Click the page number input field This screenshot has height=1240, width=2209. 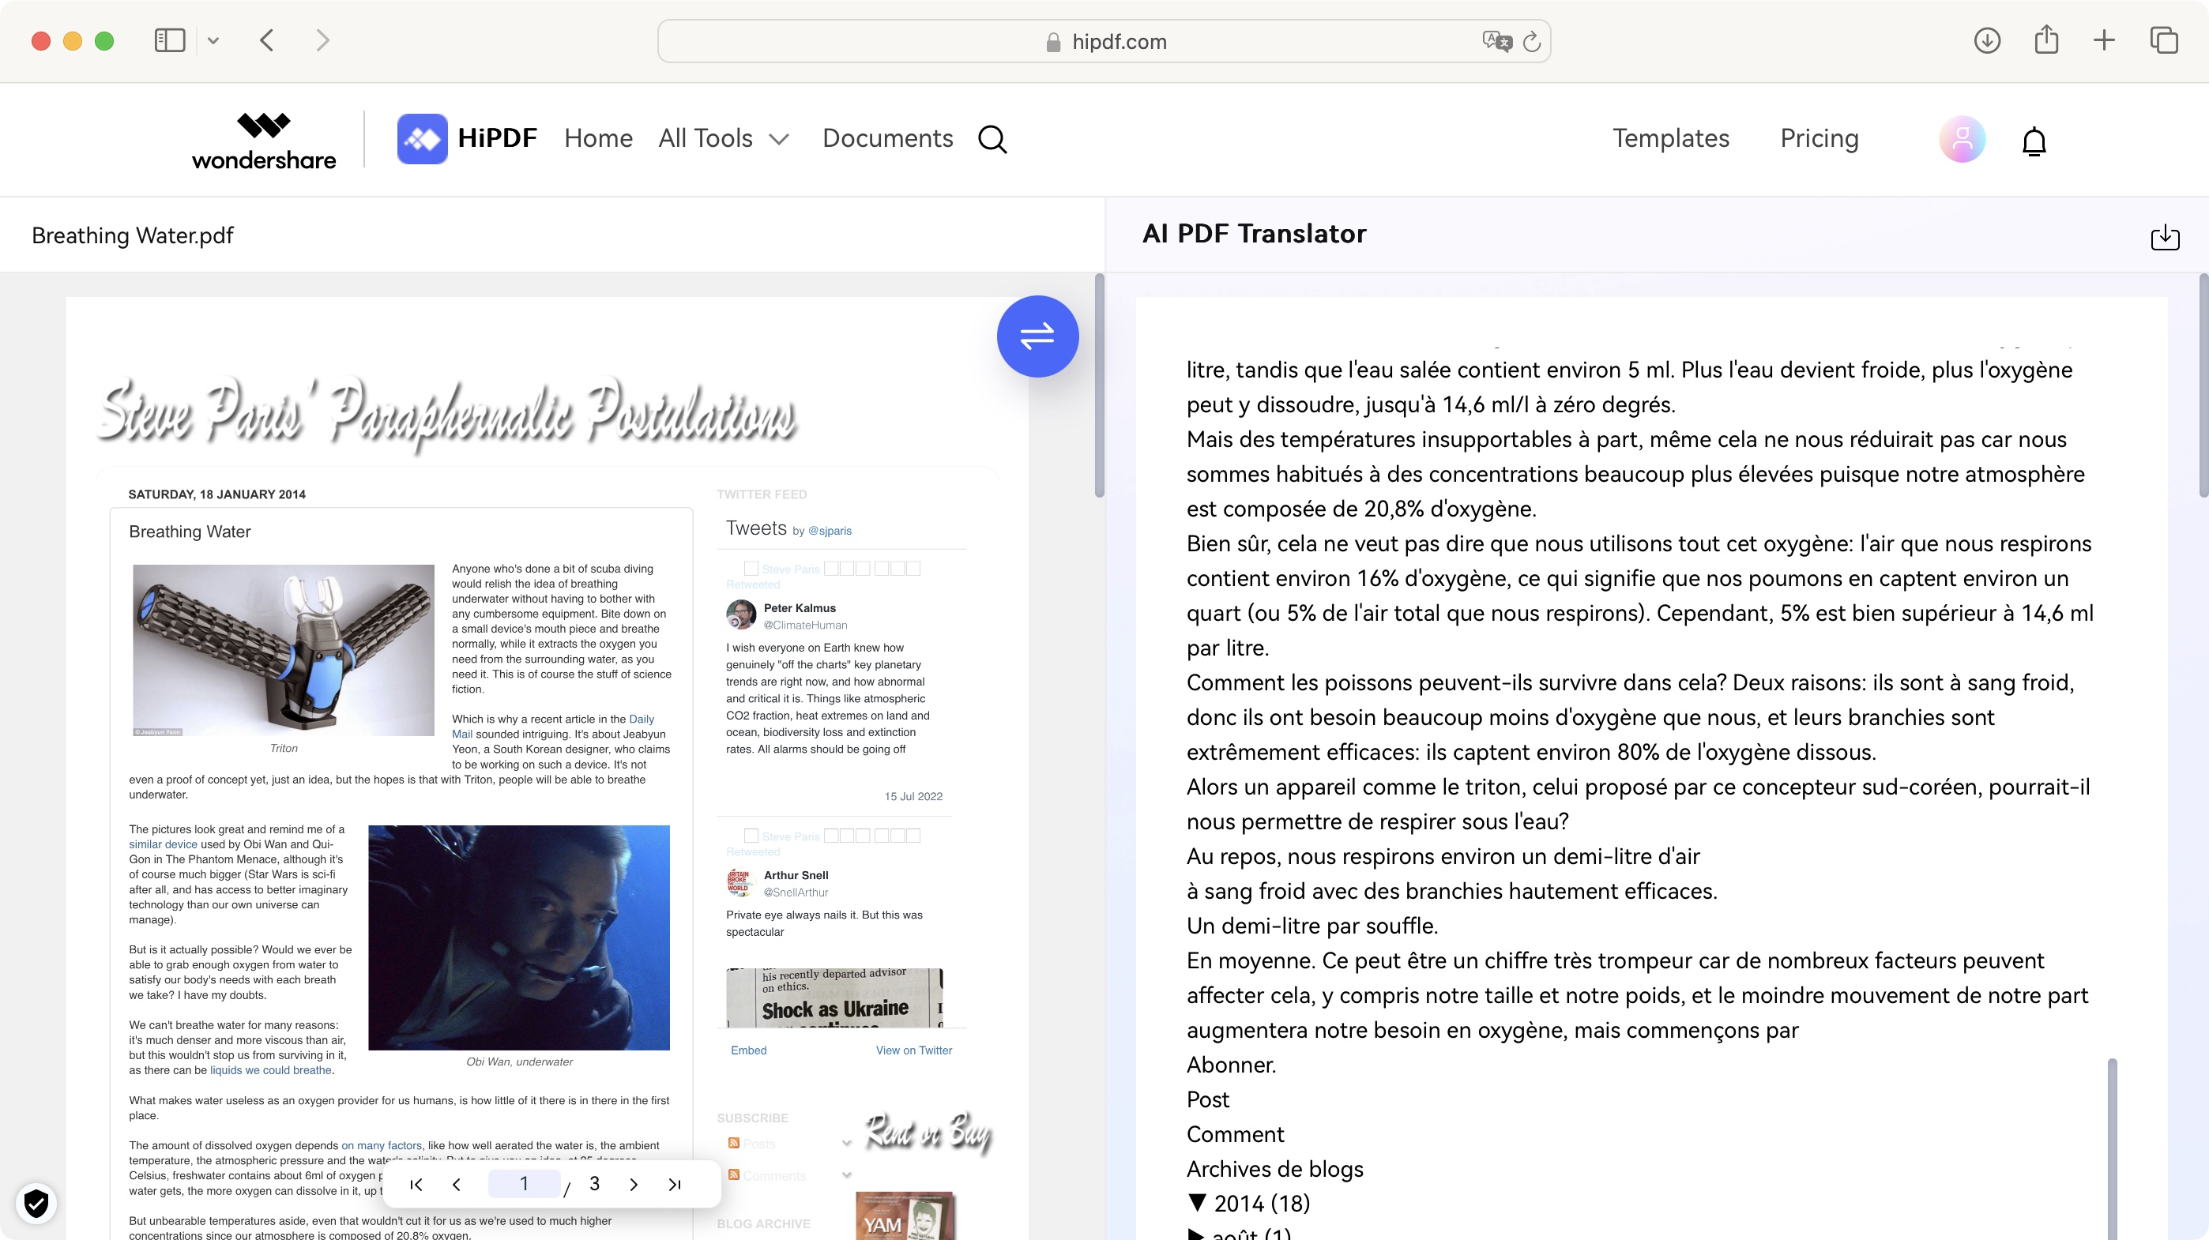click(524, 1184)
